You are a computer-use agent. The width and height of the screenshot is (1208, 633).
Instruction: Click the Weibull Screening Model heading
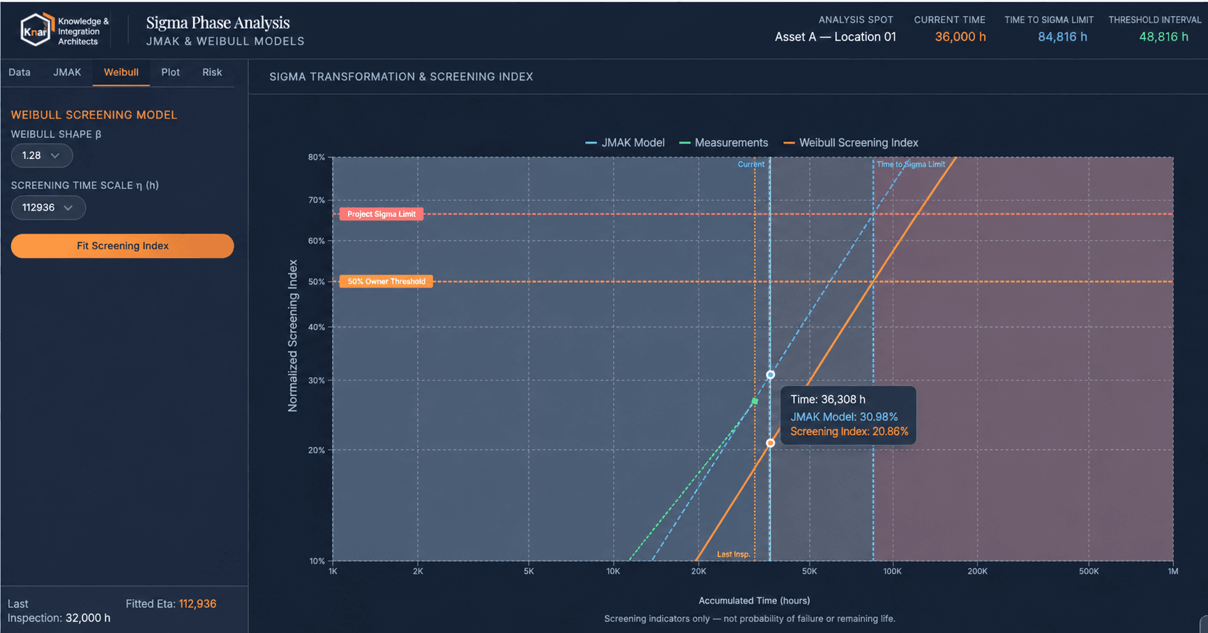94,115
